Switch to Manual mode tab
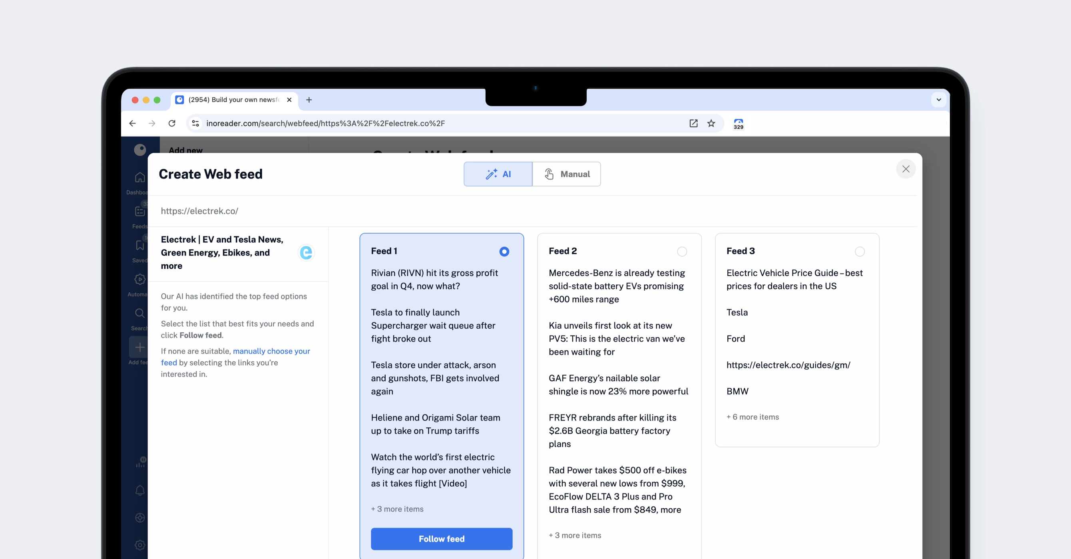Screen dimensions: 1071x559 567,174
